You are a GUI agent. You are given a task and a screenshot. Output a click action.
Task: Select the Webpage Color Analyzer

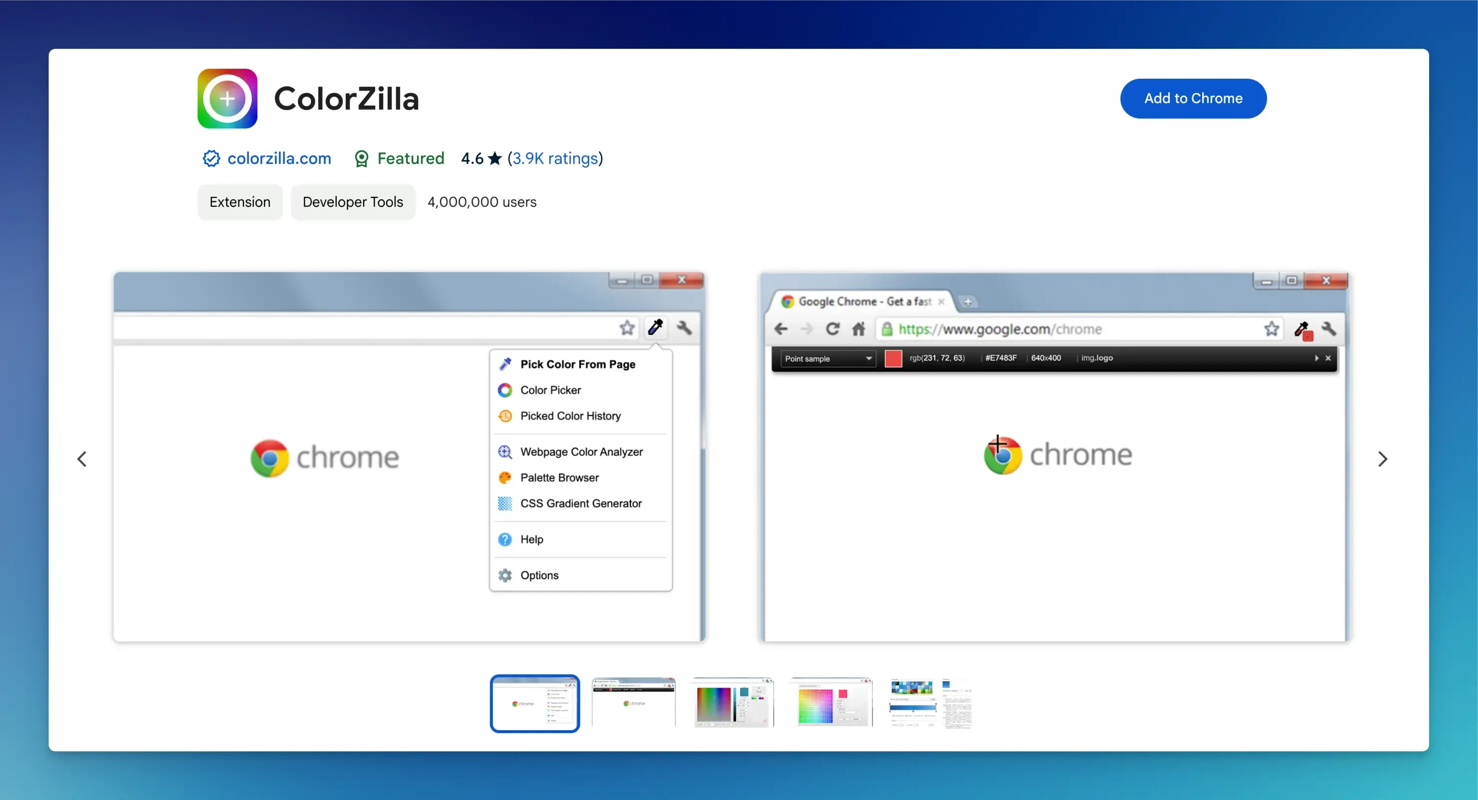tap(582, 451)
